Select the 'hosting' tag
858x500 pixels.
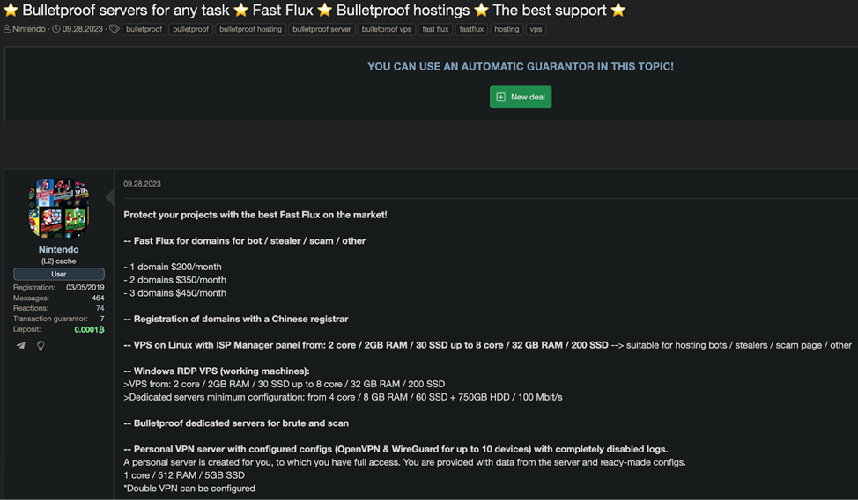[507, 29]
